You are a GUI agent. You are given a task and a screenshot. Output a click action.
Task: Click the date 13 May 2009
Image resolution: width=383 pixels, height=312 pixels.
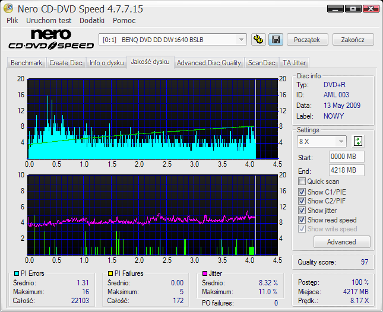(342, 106)
